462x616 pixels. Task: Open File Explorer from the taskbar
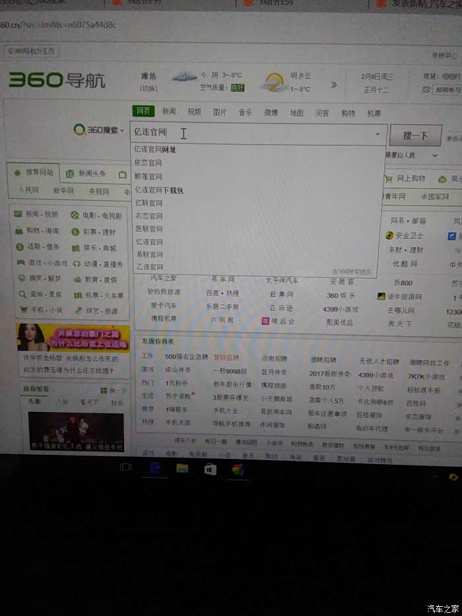point(182,469)
